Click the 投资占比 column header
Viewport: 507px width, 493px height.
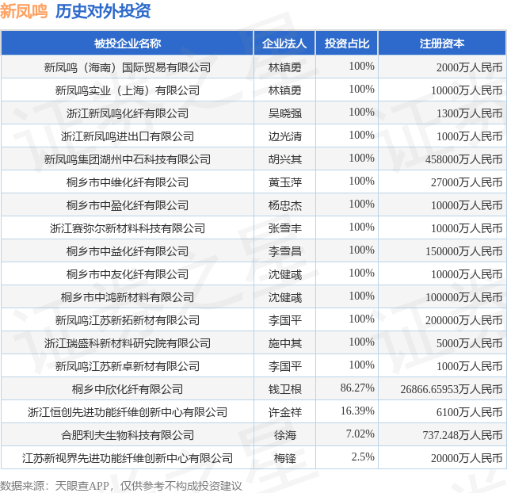(x=347, y=43)
